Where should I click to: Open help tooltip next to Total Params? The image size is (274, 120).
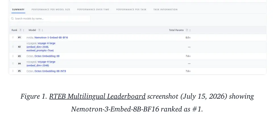pyautogui.click(x=187, y=30)
